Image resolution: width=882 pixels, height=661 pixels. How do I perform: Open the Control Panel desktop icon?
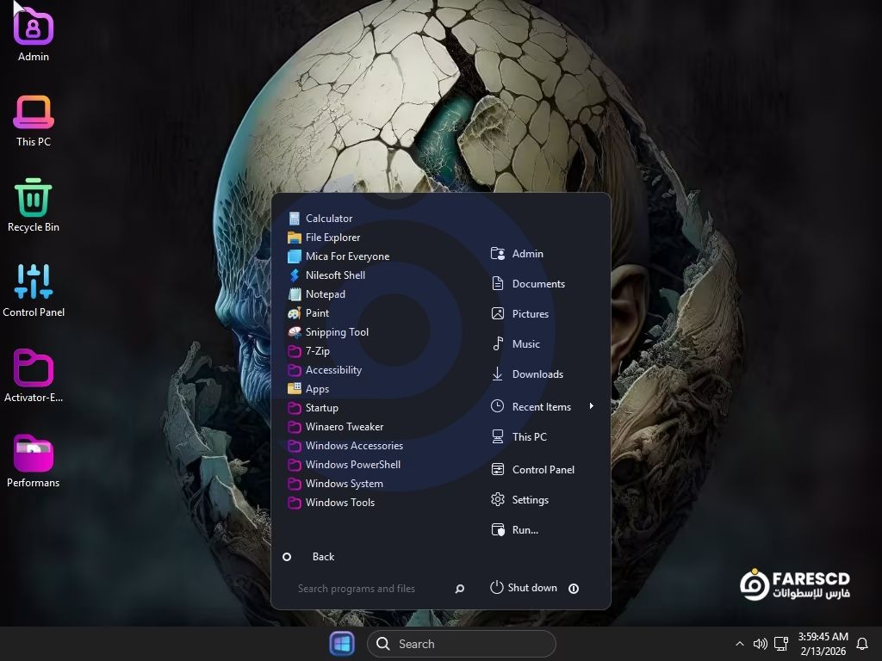34,290
